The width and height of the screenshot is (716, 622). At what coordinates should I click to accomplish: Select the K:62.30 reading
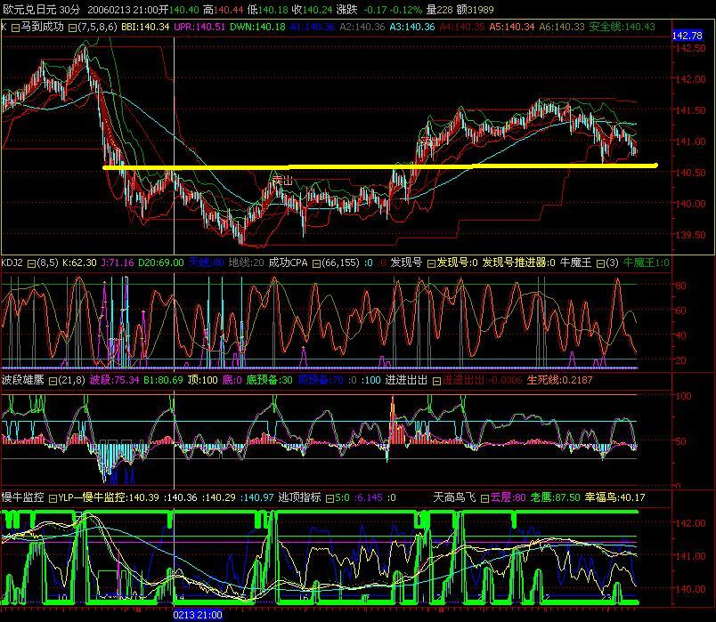79,263
